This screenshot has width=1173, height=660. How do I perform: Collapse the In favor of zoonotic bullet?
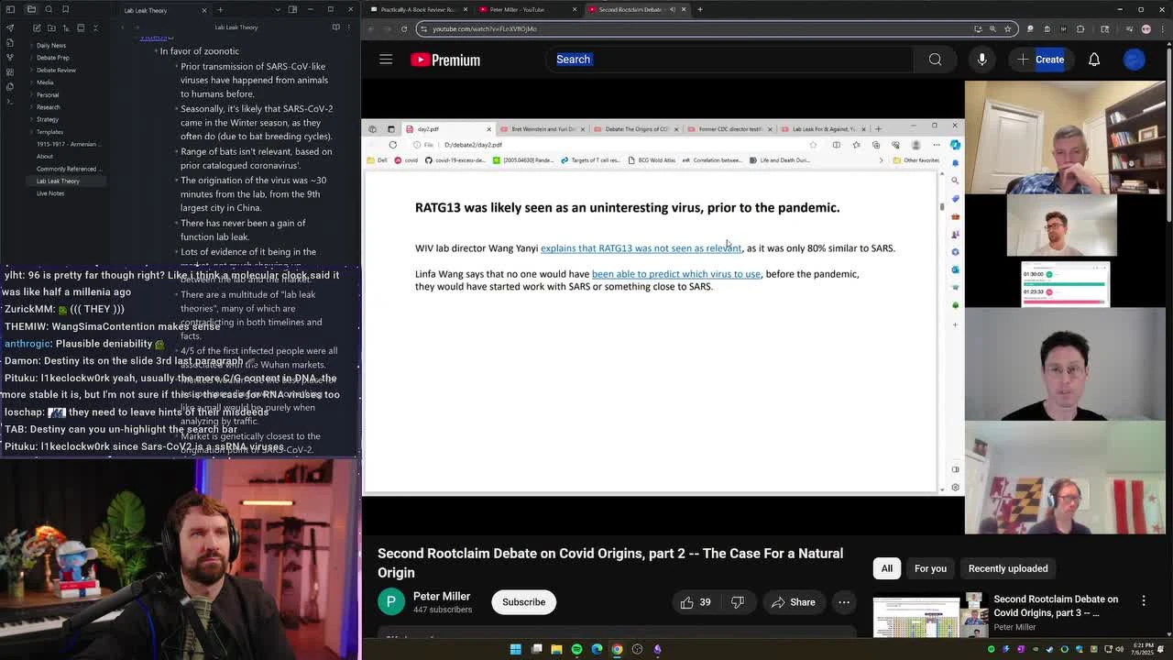156,51
